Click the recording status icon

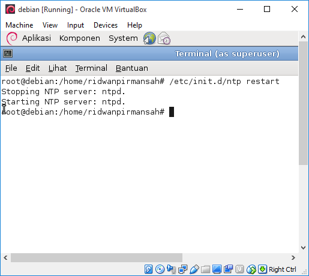[228, 269]
